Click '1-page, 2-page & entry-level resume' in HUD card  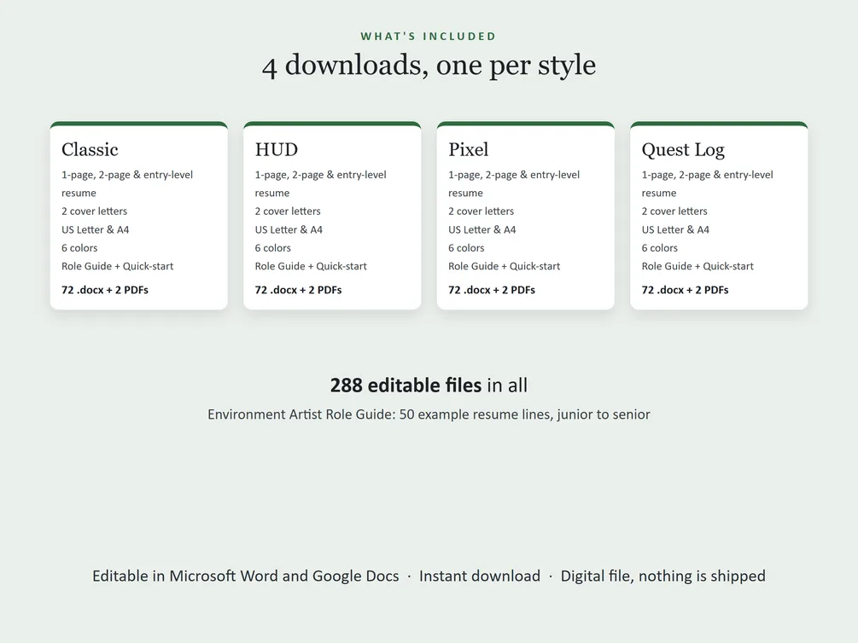click(321, 183)
